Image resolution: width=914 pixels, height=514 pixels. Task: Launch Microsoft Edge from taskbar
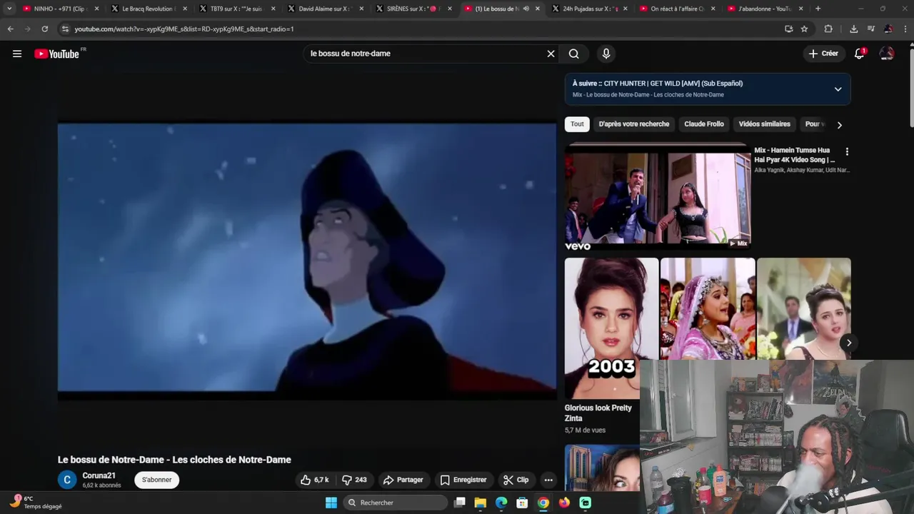(501, 503)
